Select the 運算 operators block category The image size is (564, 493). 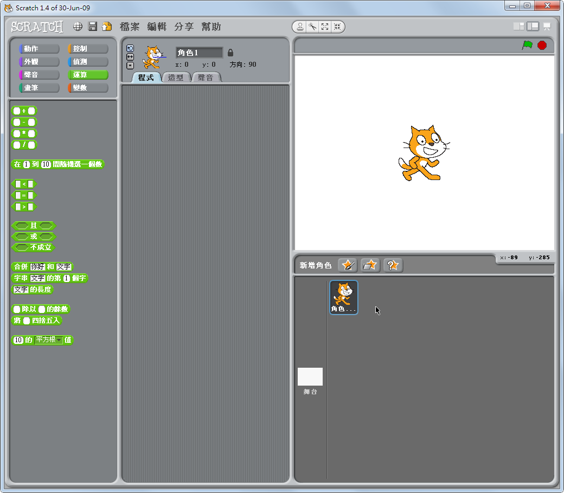88,74
